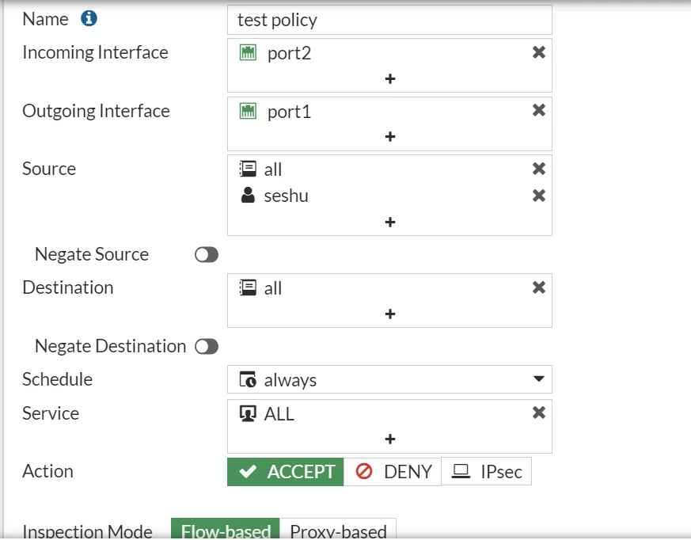
Task: Add a new source entry with plus
Action: [x=390, y=222]
